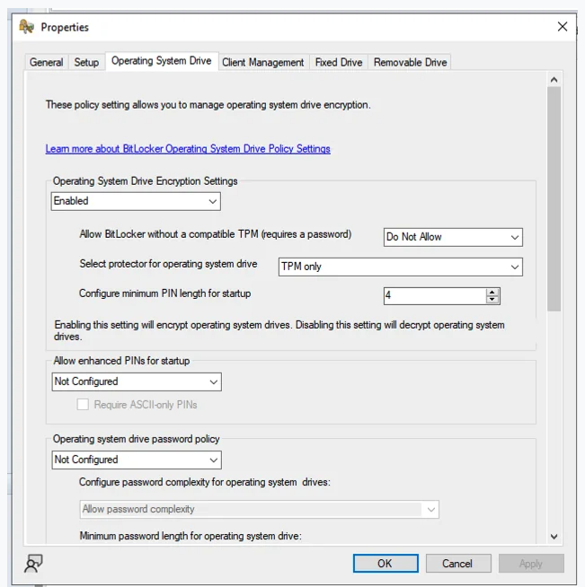
Task: Click the vertical scrollbar thumb
Action: (554, 199)
